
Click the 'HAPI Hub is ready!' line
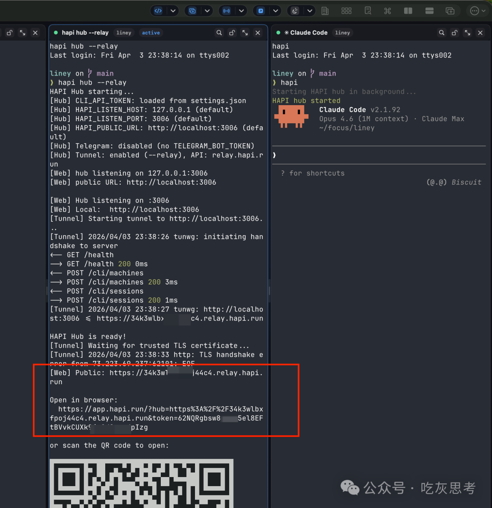click(x=88, y=336)
